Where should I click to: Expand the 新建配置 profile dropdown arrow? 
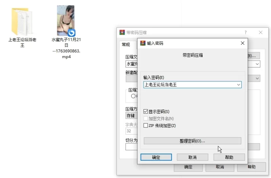pyautogui.click(x=257, y=78)
